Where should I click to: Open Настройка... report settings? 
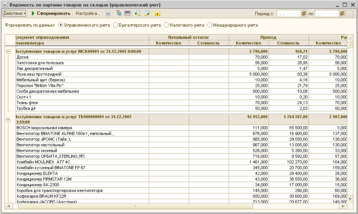click(88, 13)
